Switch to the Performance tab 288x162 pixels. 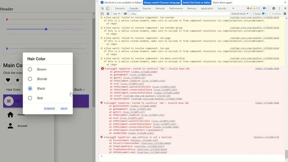pyautogui.click(x=176, y=9)
